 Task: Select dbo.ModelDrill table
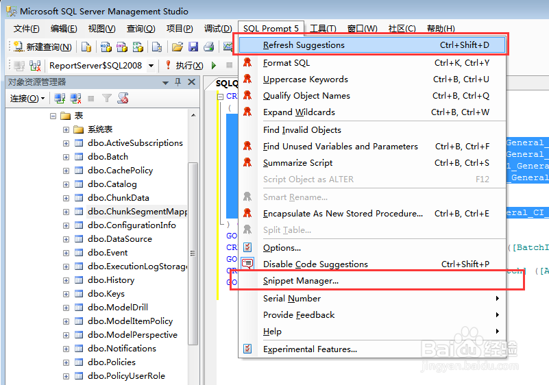pyautogui.click(x=118, y=308)
